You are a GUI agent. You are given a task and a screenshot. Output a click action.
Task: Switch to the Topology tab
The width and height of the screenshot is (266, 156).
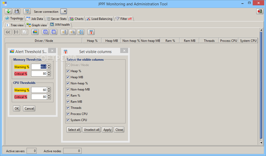(x=14, y=18)
